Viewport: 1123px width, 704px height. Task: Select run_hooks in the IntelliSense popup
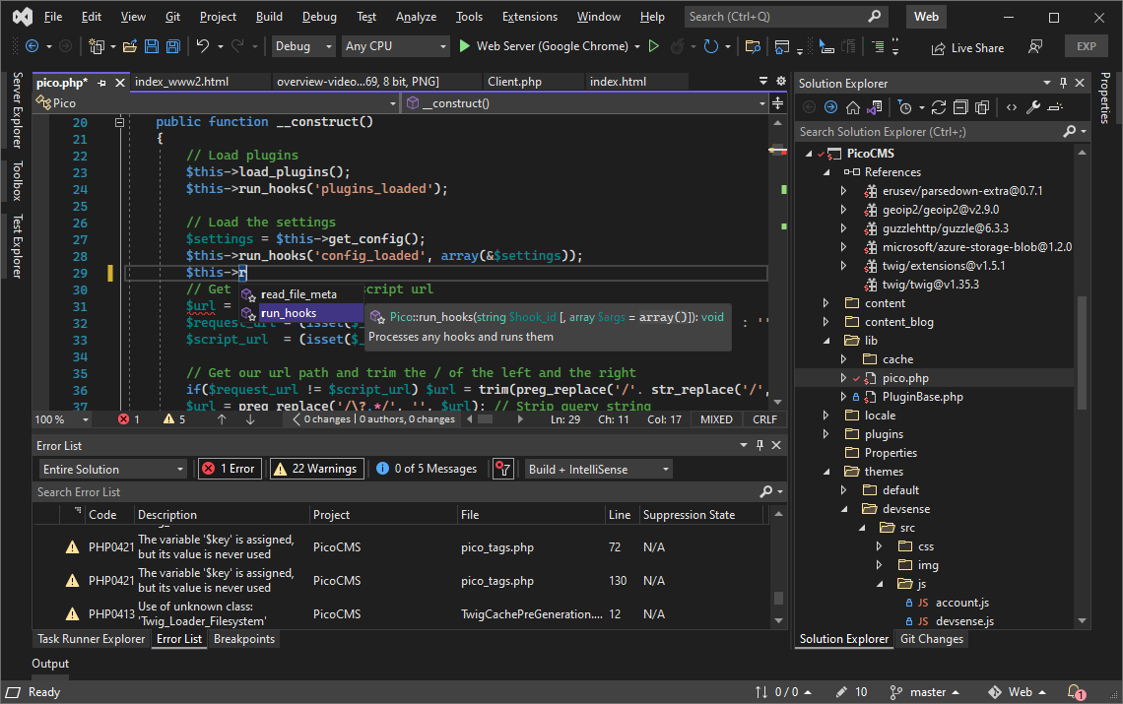coord(287,312)
